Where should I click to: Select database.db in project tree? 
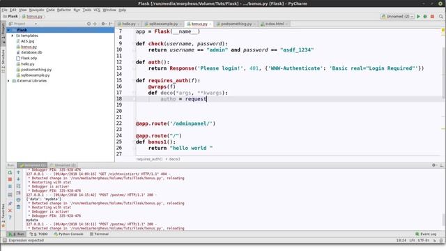tap(31, 52)
